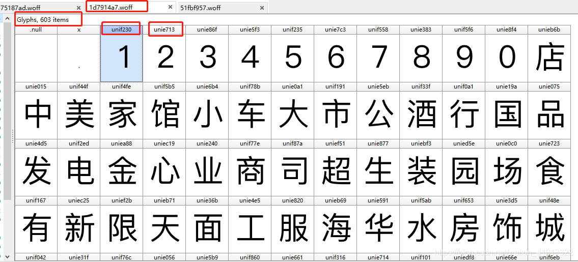This screenshot has width=578, height=262.
Task: Select the empty .null glyph cell
Action: coord(36,53)
